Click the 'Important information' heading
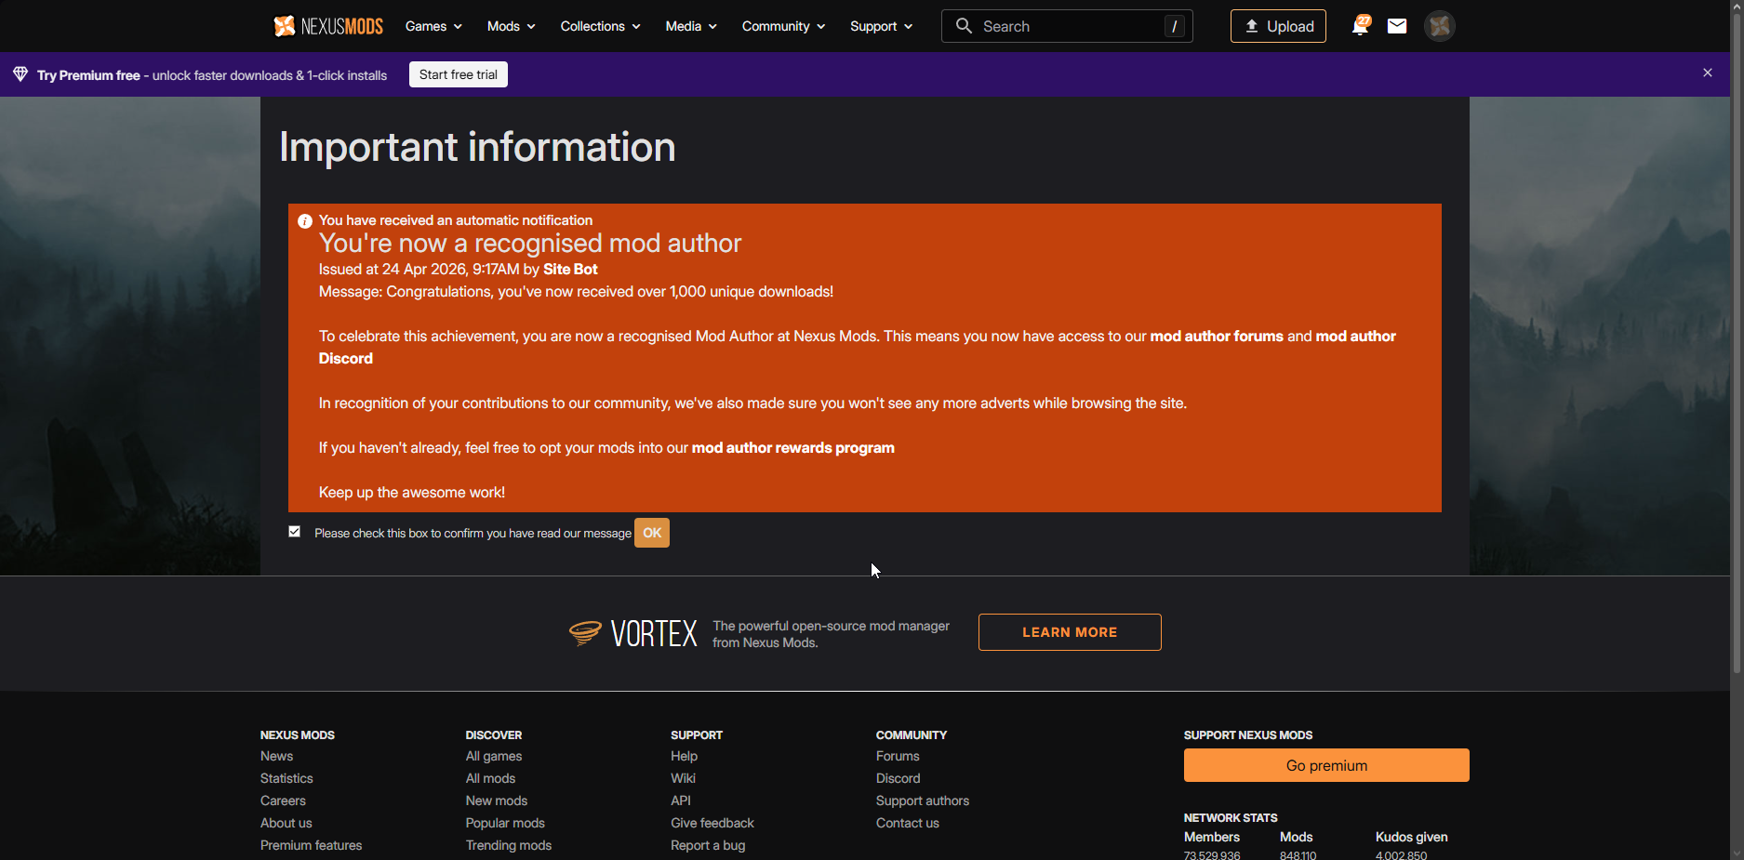 click(477, 147)
